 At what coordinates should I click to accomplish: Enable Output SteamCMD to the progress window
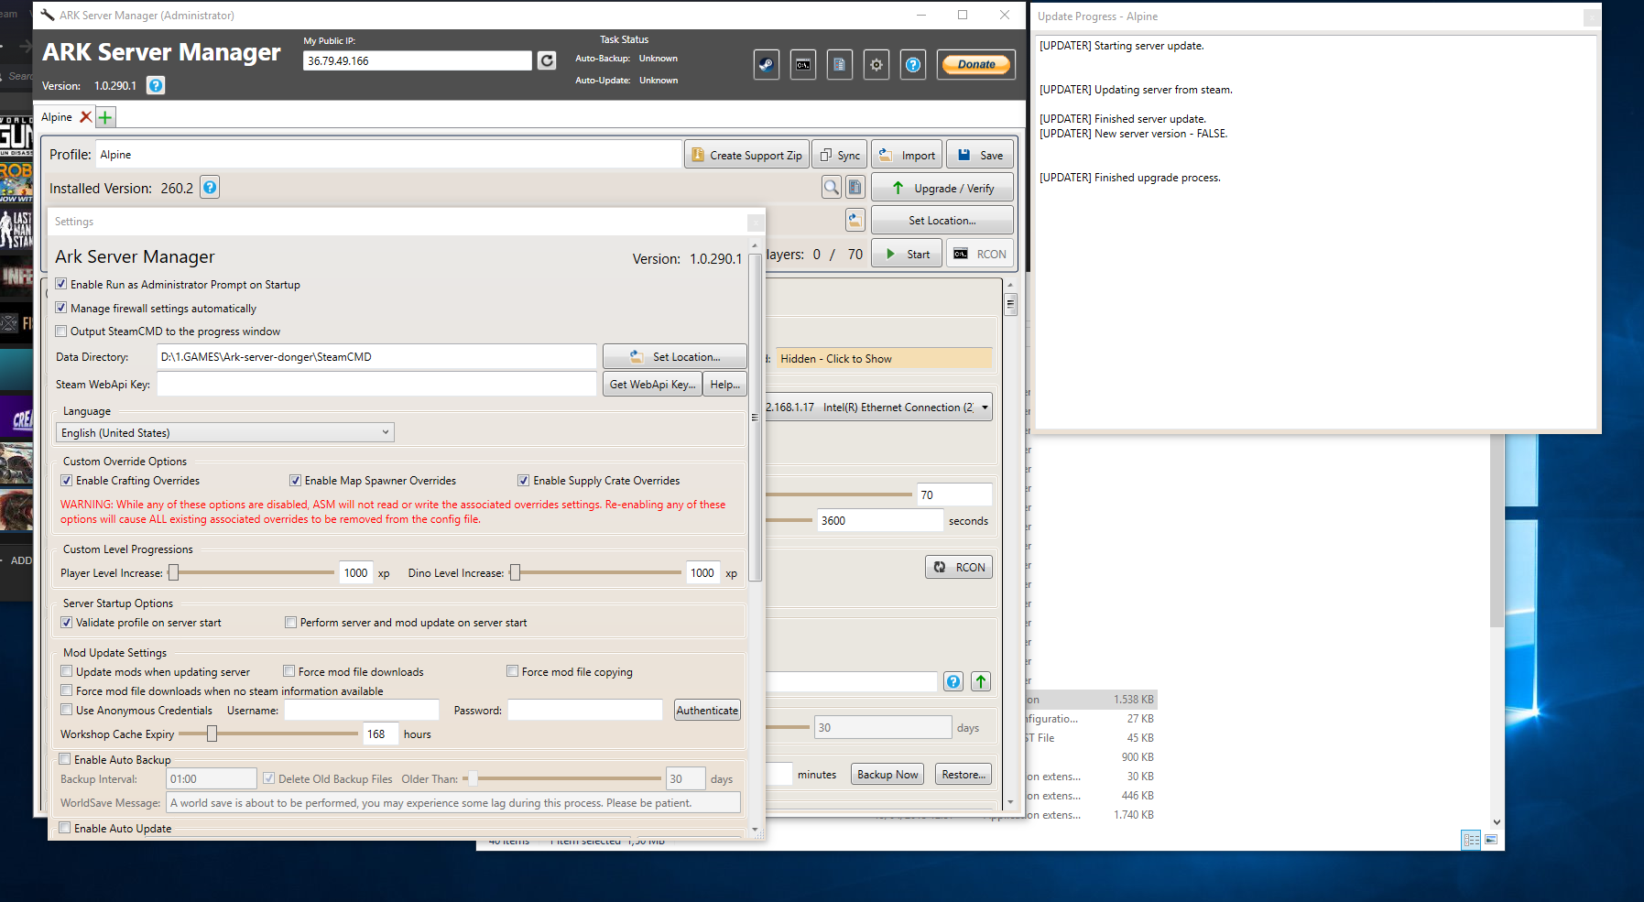point(60,331)
